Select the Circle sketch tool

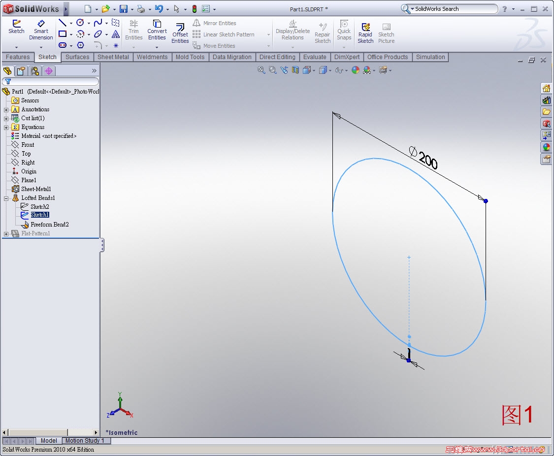tap(80, 23)
